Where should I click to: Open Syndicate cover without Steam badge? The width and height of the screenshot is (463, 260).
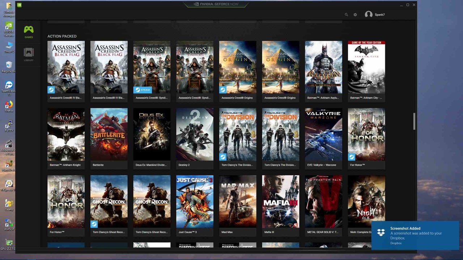pos(195,67)
